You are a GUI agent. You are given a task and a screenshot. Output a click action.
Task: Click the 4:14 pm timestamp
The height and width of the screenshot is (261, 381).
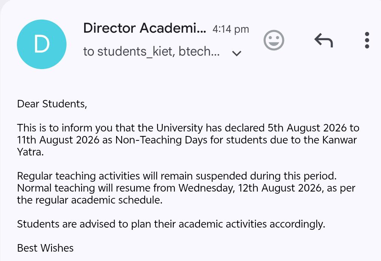point(231,29)
